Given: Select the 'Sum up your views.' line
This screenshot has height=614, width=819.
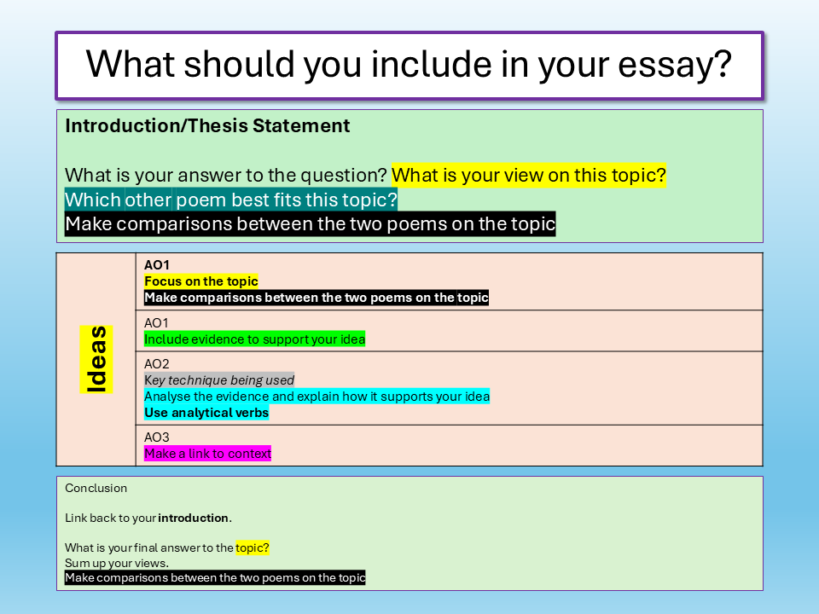Looking at the screenshot, I should 117,563.
